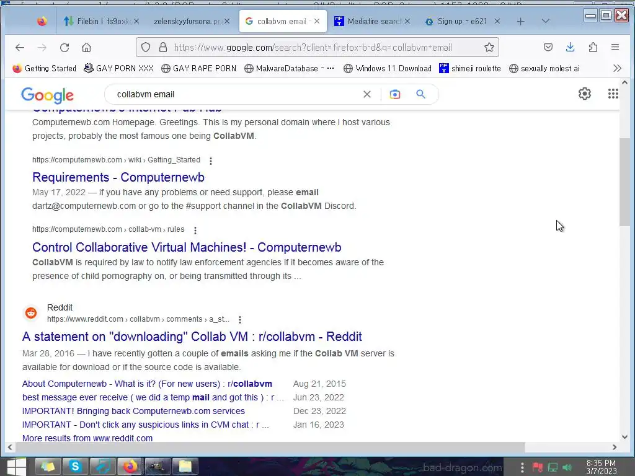The width and height of the screenshot is (635, 476).
Task: Go forward with the forward arrow
Action: (x=42, y=48)
